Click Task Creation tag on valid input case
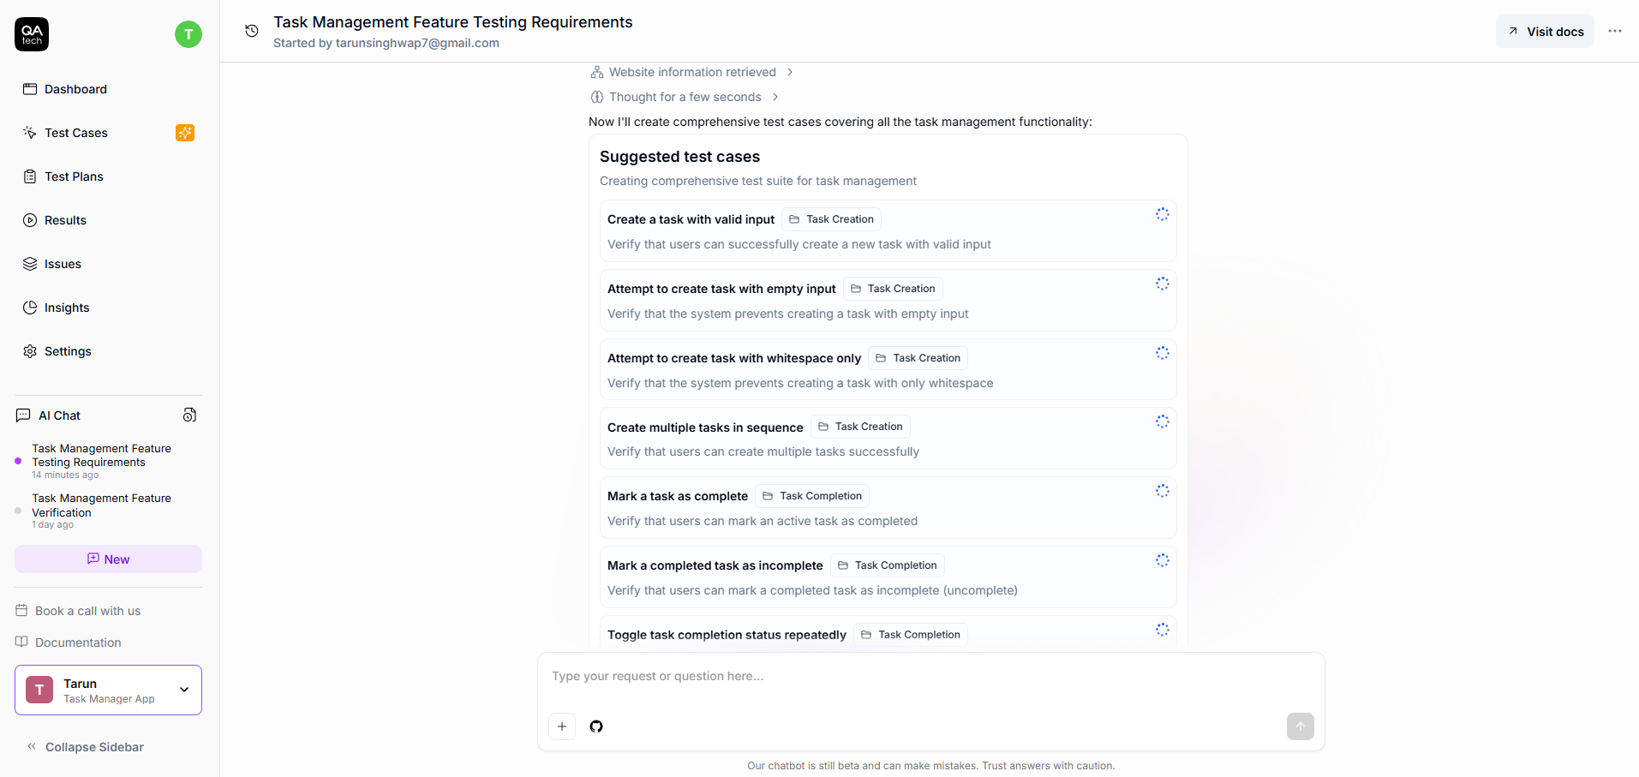The height and width of the screenshot is (777, 1639). [831, 219]
